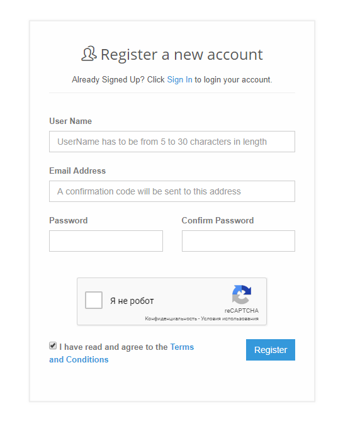Open the Sign In link
Image resolution: width=343 pixels, height=426 pixels.
[179, 80]
